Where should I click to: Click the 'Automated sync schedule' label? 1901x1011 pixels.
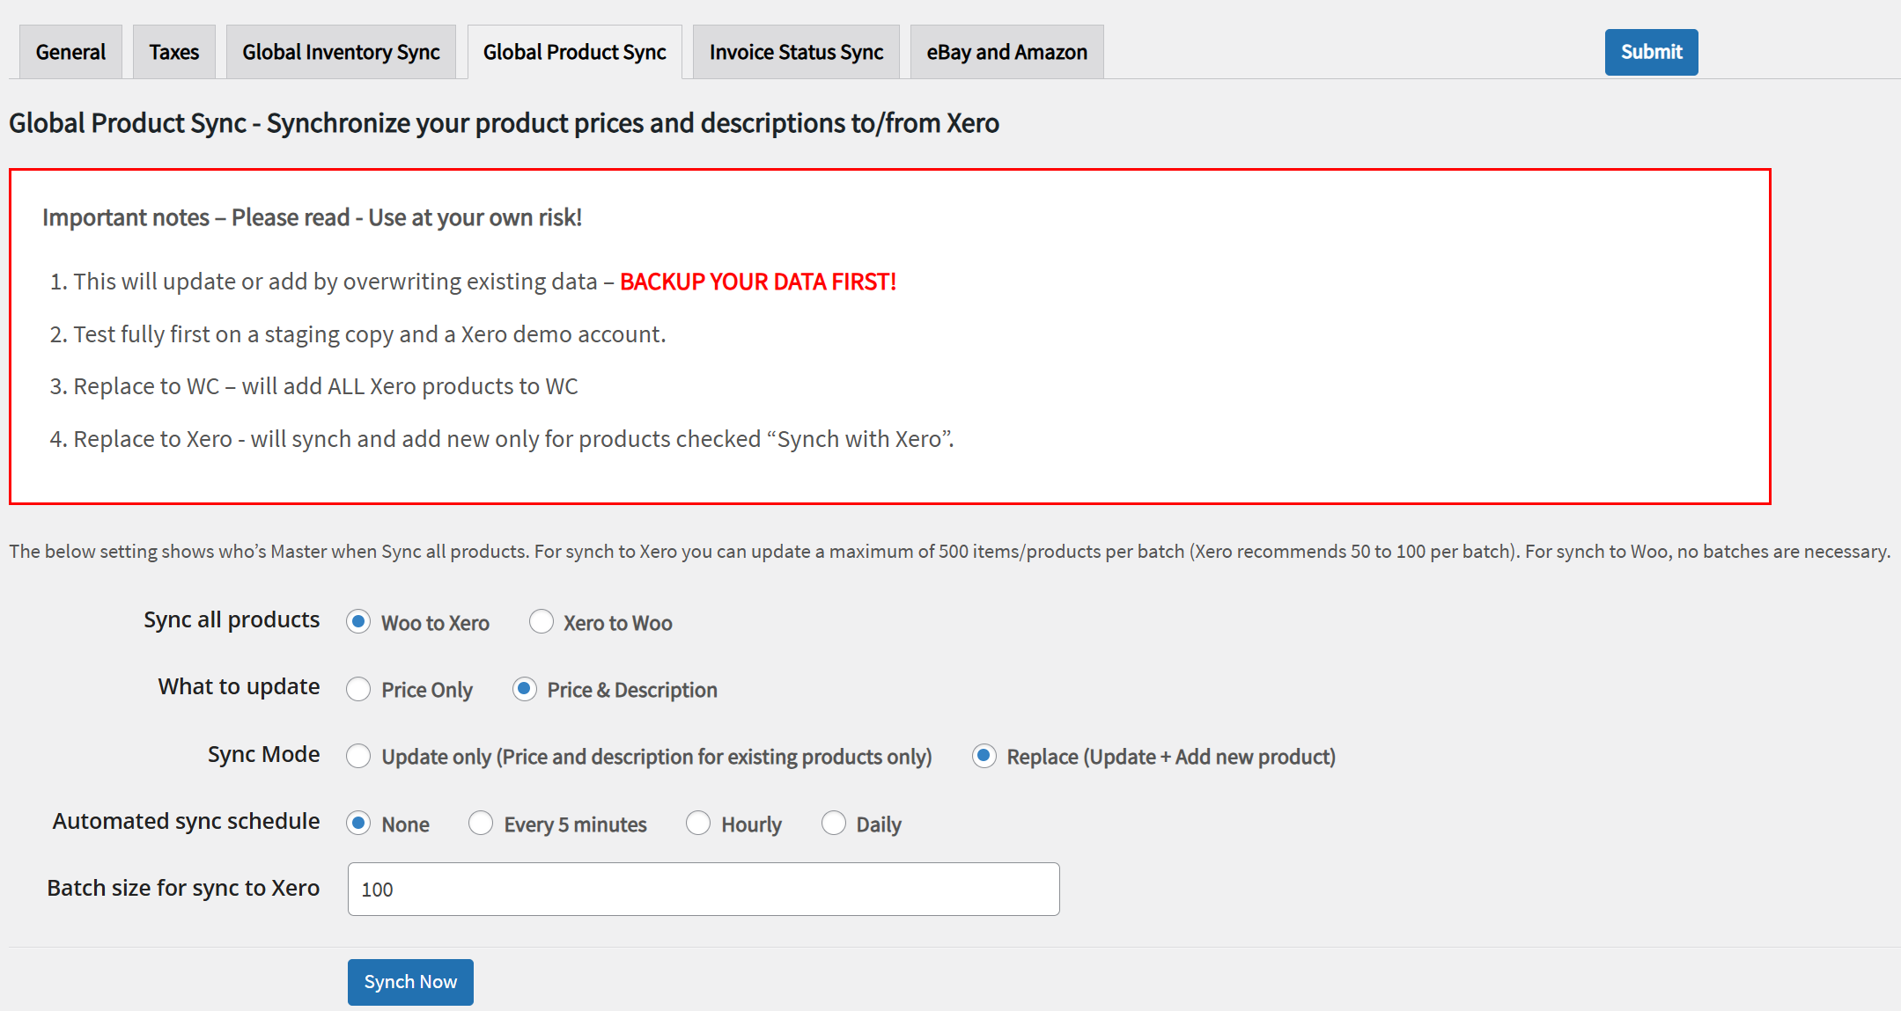click(x=186, y=821)
